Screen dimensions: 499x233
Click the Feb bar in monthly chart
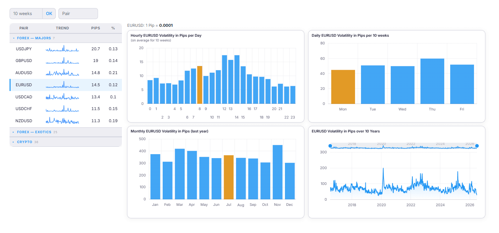(x=167, y=181)
